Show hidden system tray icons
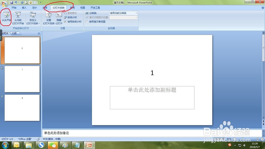265x149 pixels. pos(235,145)
